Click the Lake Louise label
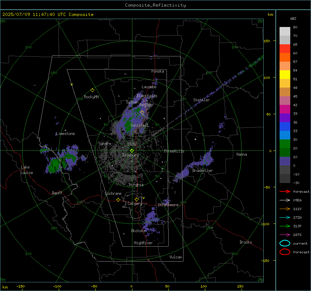Screen dimensions: 311x291 27,170
